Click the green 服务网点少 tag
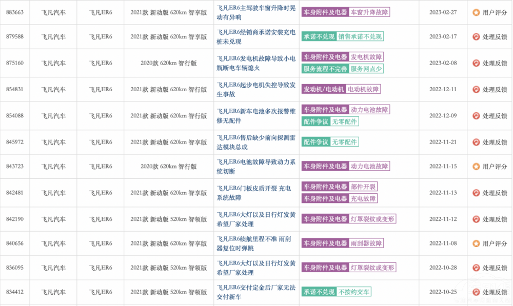 pos(366,69)
